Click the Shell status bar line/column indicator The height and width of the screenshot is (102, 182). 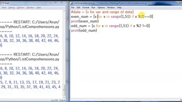(58, 100)
